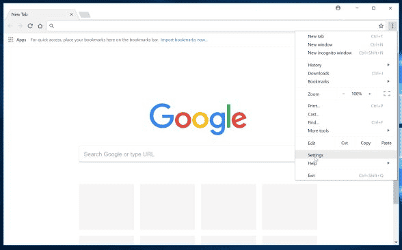This screenshot has width=402, height=250.
Task: Click the user profile icon in title bar
Action: pyautogui.click(x=338, y=8)
